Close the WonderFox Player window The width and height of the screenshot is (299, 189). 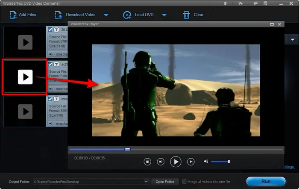[x=279, y=24]
